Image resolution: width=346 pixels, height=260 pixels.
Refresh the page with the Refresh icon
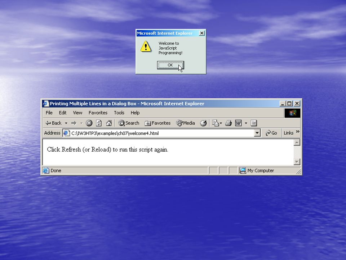99,123
